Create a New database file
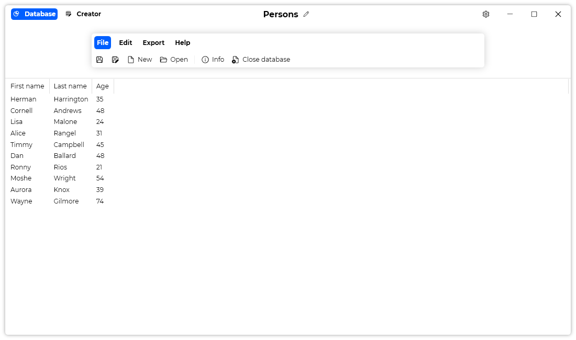The width and height of the screenshot is (576, 340). coord(140,60)
